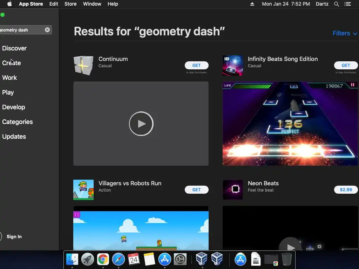Image resolution: width=359 pixels, height=269 pixels.
Task: Expand the Filters dropdown
Action: pos(345,33)
